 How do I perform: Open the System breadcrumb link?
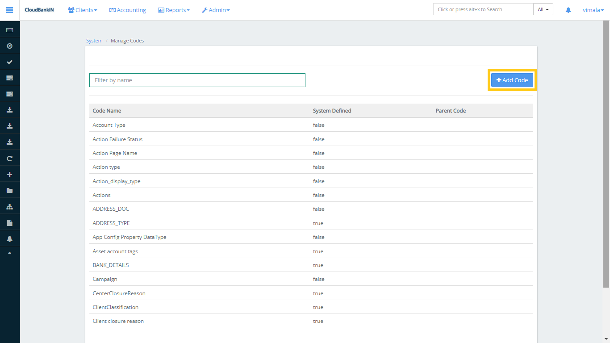(x=94, y=40)
